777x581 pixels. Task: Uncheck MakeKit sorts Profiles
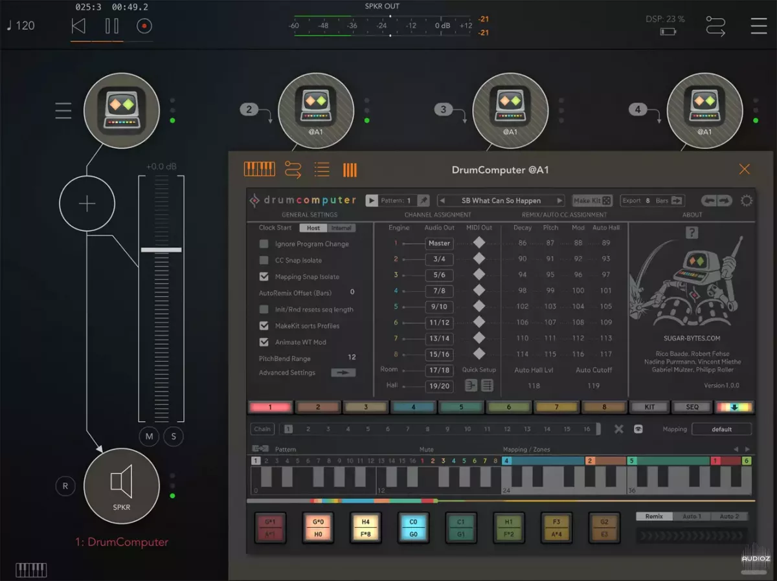(264, 325)
